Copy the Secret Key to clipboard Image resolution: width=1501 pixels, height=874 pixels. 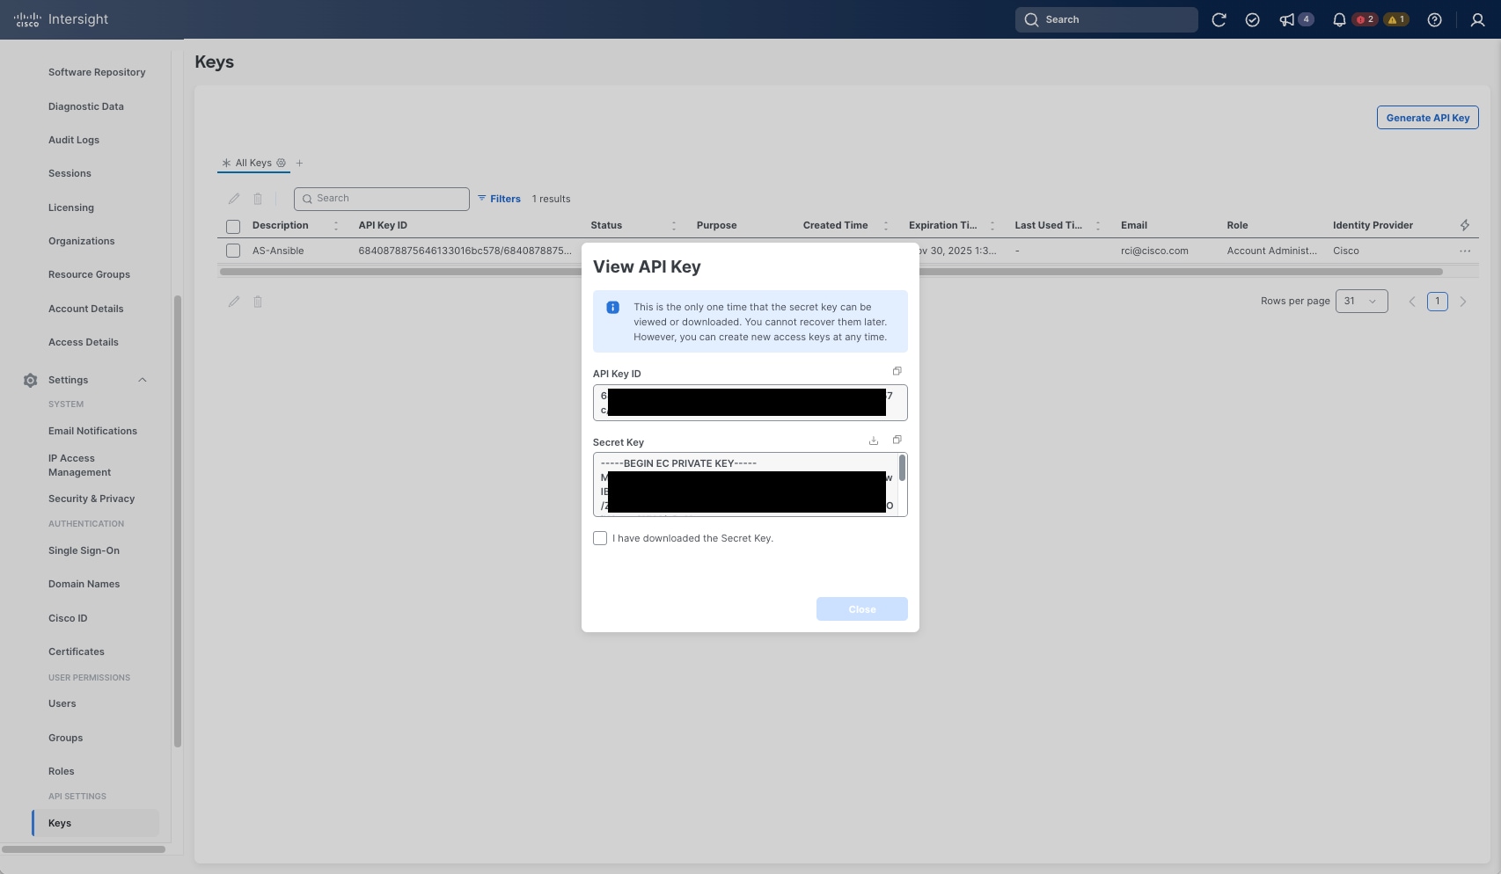coord(897,439)
